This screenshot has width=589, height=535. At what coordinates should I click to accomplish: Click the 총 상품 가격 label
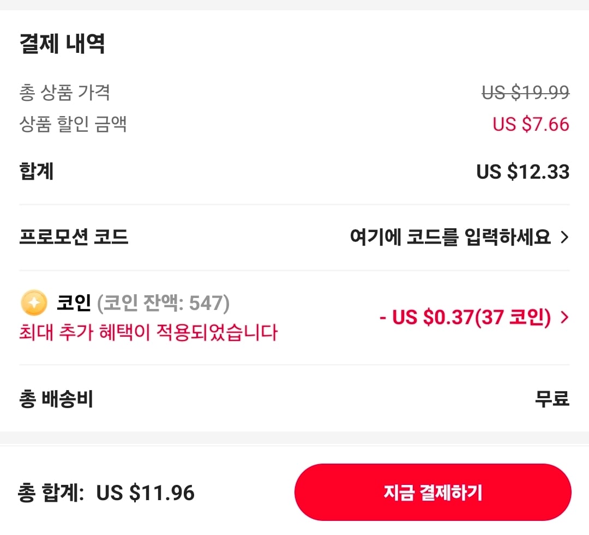point(65,93)
